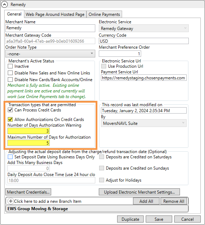The image size is (205, 225).
Task: Enable Set Deposit Date Using Business Days Only
Action: click(x=10, y=157)
